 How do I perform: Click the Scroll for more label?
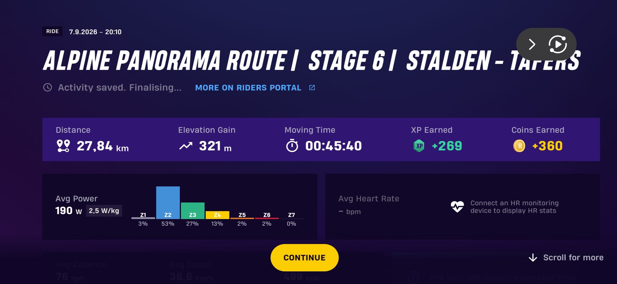pyautogui.click(x=573, y=258)
